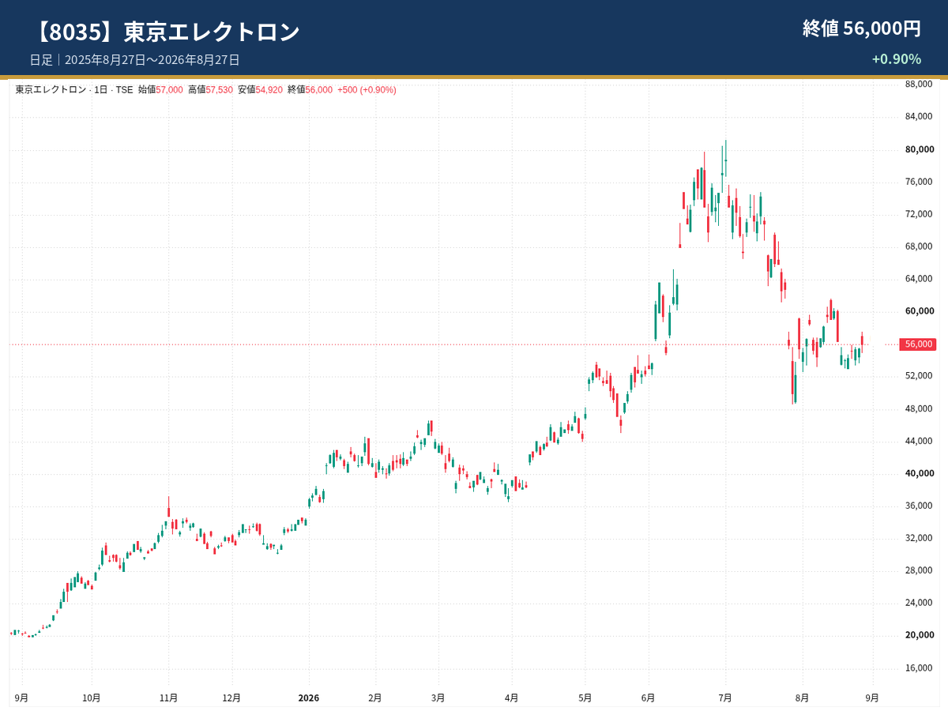
Task: Click the 36,000 price axis label
Action: [919, 506]
